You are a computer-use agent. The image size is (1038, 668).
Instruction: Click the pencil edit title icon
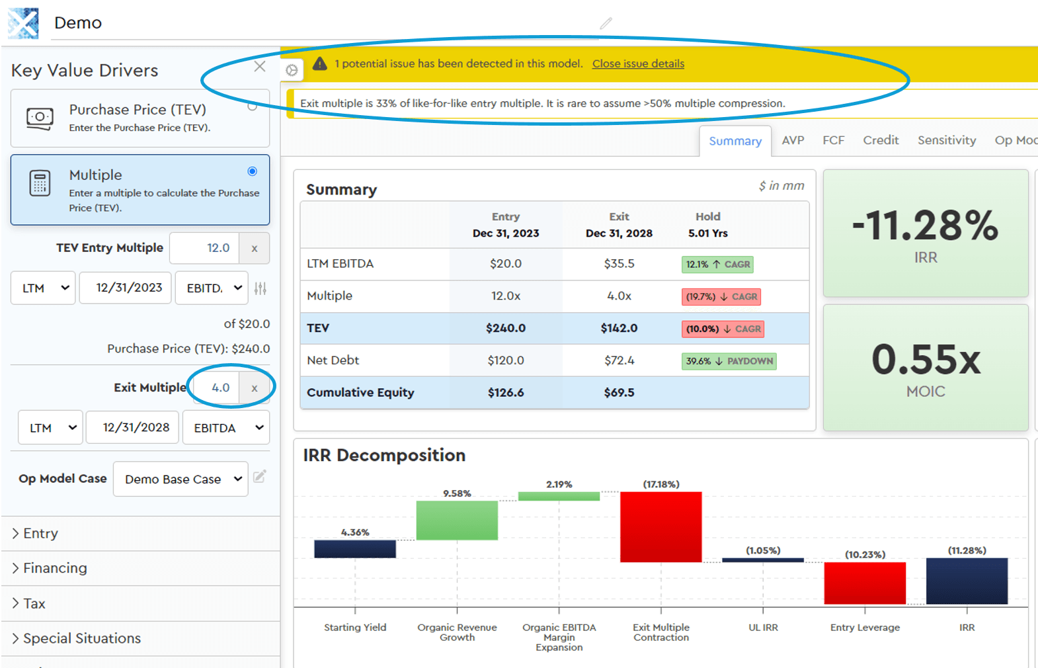606,24
